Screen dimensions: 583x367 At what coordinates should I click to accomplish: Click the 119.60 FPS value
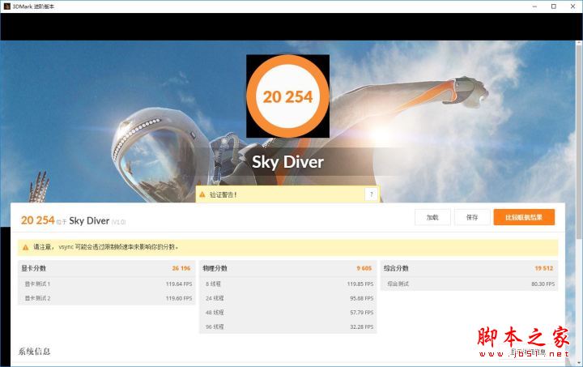179,298
